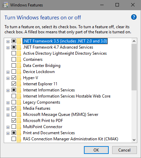Viewport: 141px width, 158px height.
Task: Click folder icon beside Data Center Bridging
Action: click(x=19, y=66)
